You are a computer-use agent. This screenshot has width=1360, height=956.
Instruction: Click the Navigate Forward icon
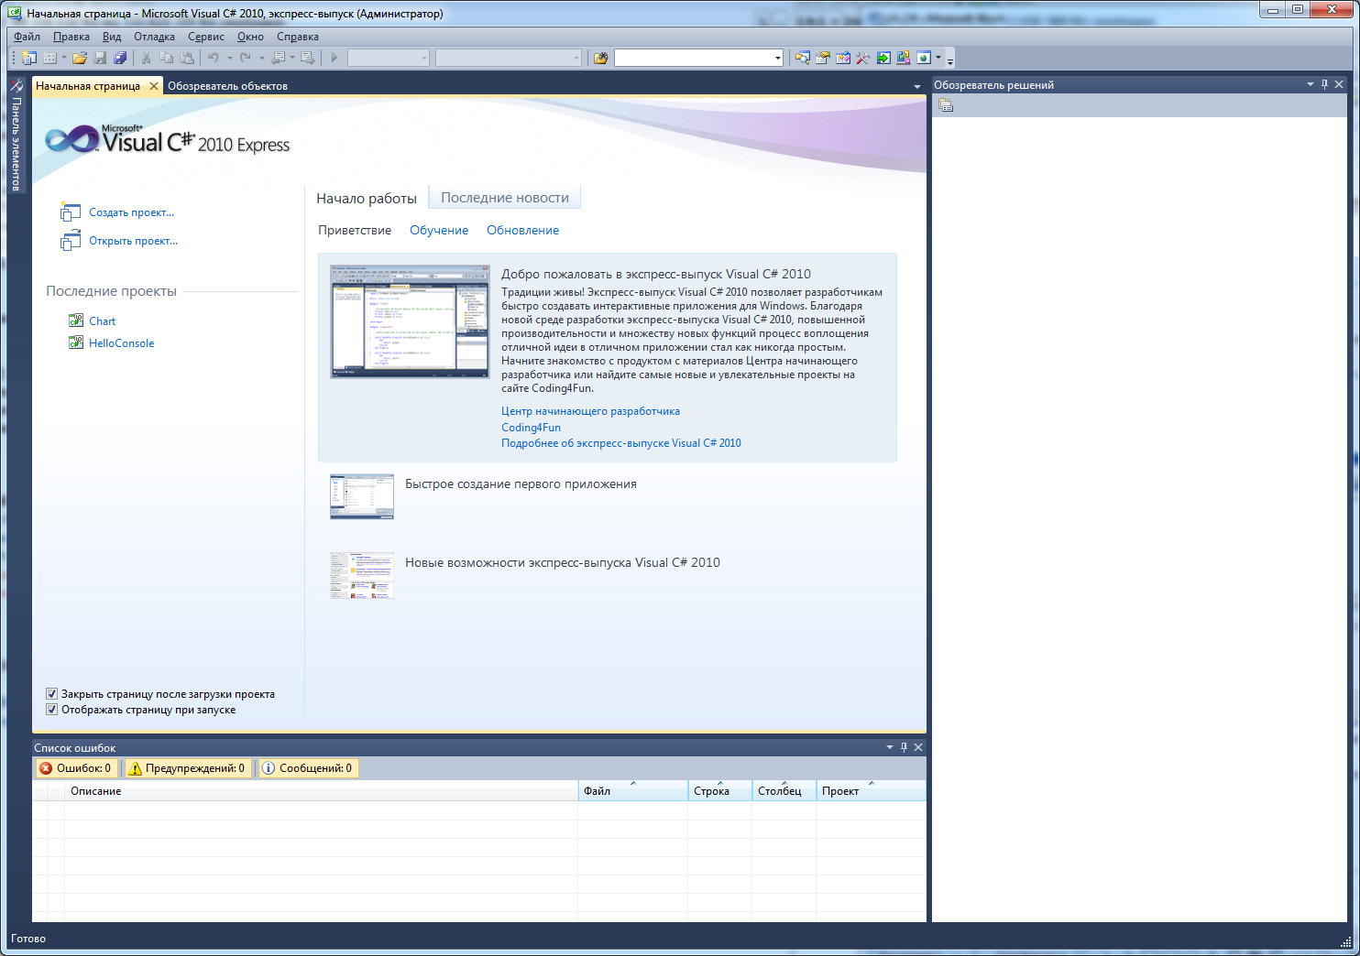click(308, 58)
